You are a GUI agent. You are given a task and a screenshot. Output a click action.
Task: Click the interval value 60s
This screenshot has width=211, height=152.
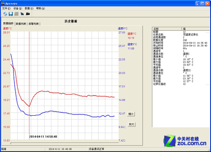tap(185, 48)
